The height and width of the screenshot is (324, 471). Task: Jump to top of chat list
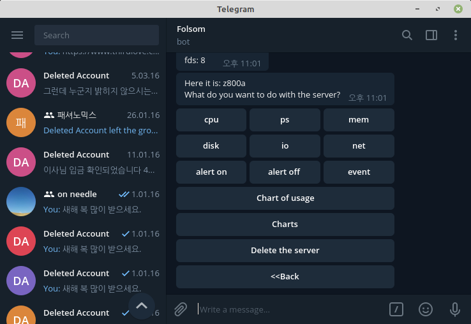click(142, 306)
